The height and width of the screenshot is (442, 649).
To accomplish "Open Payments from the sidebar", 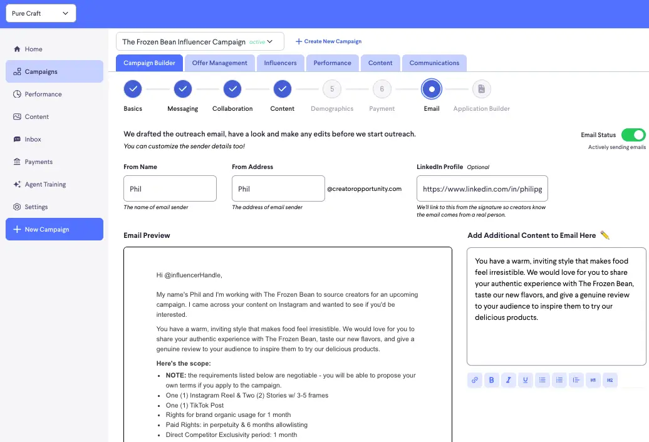I will pos(55,162).
